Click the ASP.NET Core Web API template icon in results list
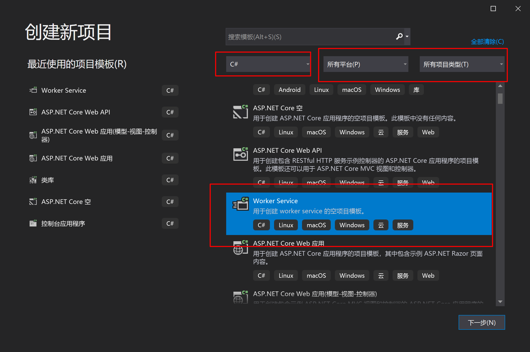The width and height of the screenshot is (530, 352). (x=240, y=155)
